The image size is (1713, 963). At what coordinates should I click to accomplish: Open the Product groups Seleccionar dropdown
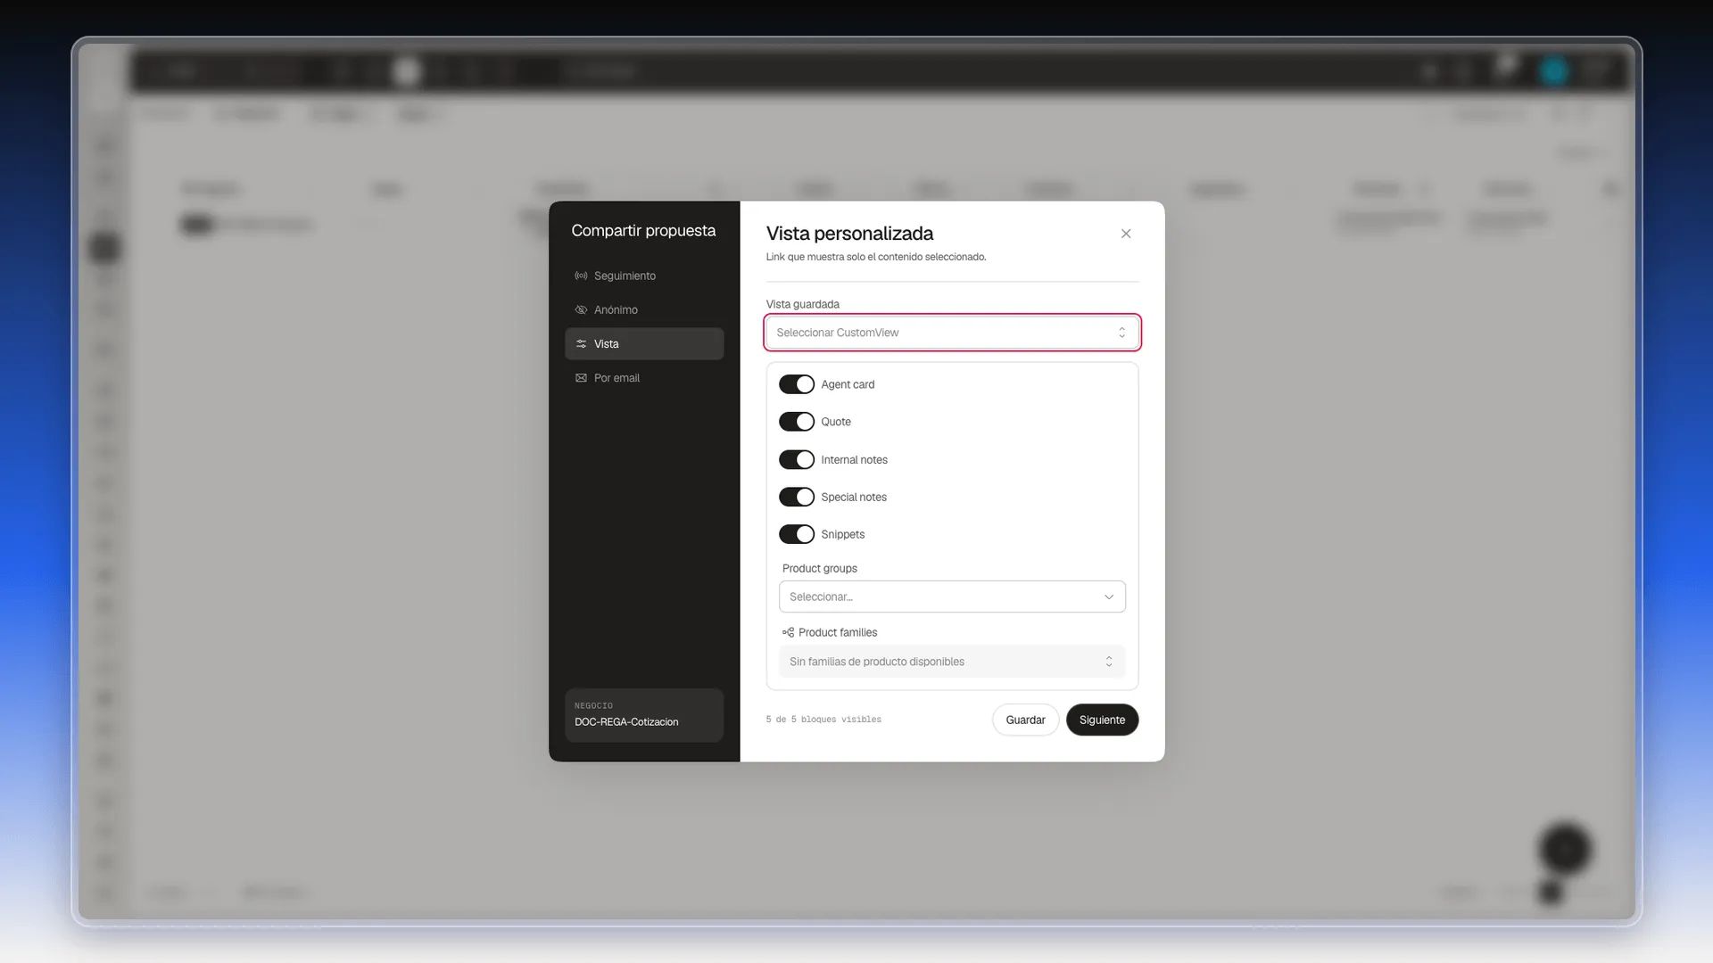tap(952, 597)
